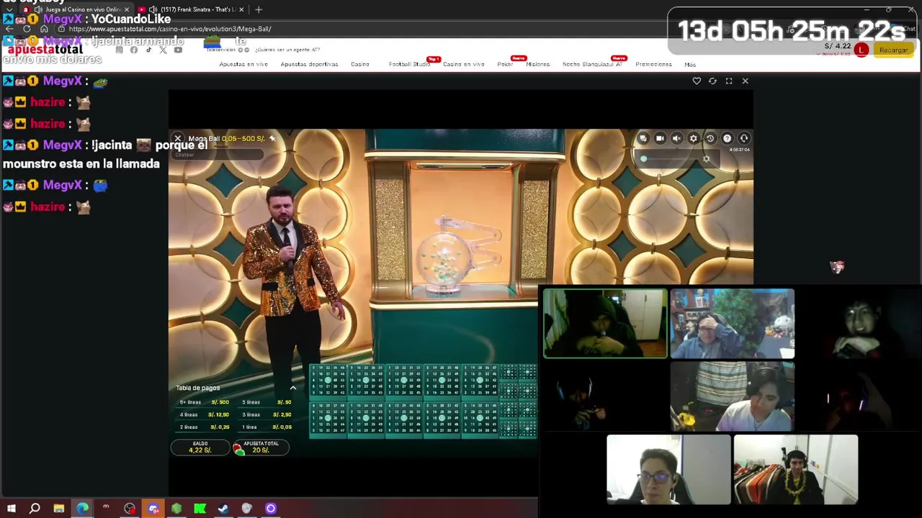Collapse the Tabla de pagos panel

292,388
